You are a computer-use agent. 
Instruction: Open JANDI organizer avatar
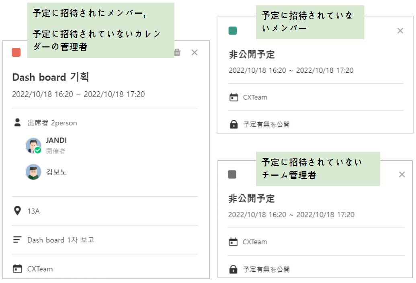[33, 146]
